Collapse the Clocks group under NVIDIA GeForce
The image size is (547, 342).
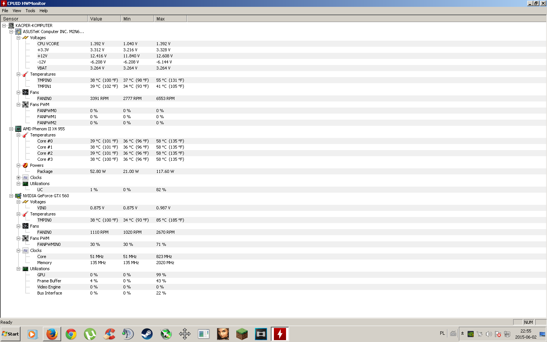pos(18,250)
